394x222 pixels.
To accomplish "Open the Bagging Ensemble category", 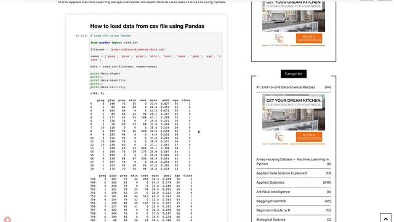I will pos(271,201).
